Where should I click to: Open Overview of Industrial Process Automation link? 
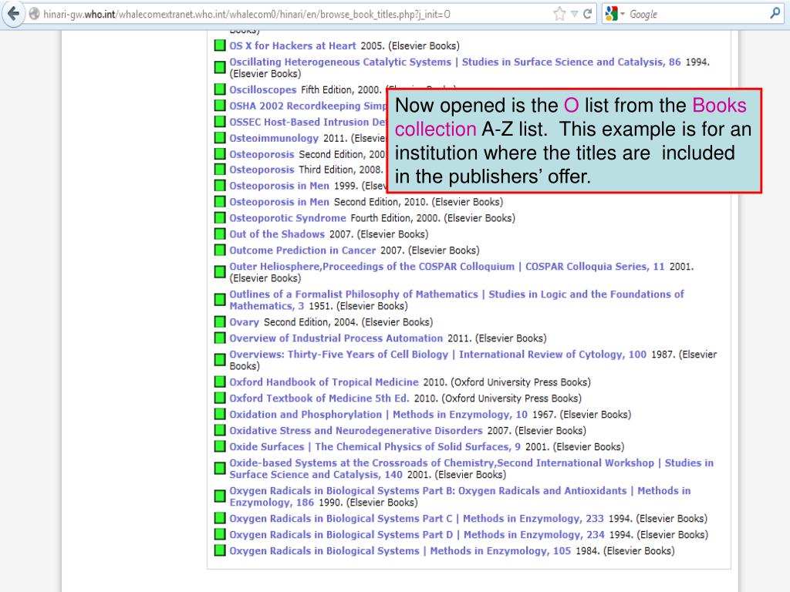tap(336, 338)
